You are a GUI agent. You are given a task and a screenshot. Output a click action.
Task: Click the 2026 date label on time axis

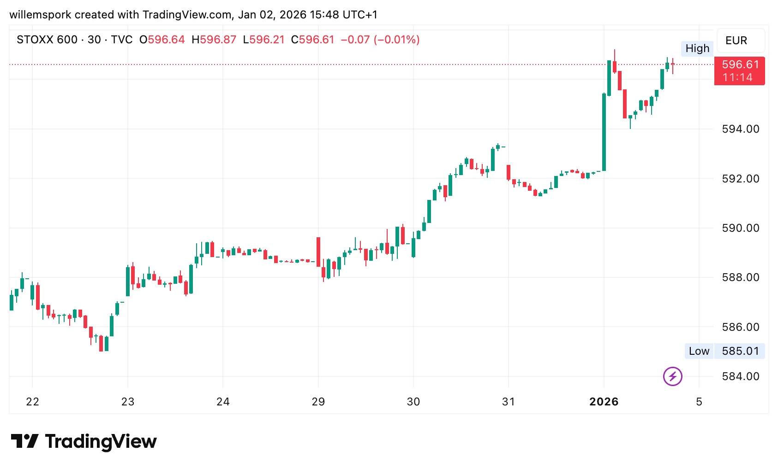click(604, 402)
